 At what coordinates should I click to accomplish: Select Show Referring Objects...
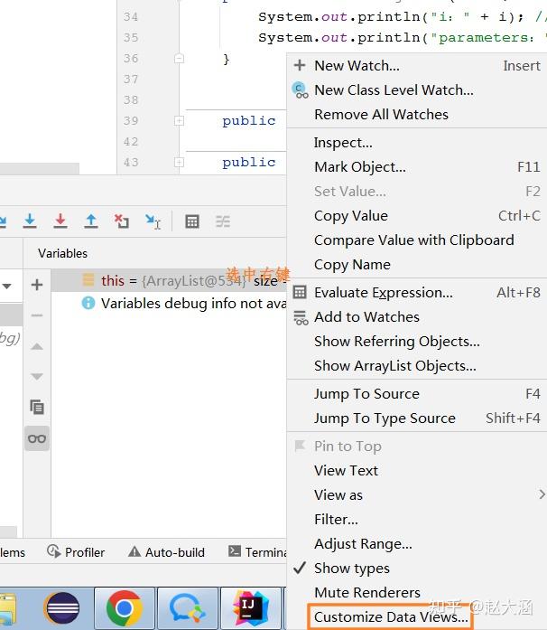(x=417, y=342)
